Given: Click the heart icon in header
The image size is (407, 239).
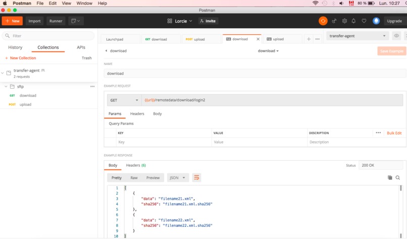Looking at the screenshot, I should pos(364,21).
